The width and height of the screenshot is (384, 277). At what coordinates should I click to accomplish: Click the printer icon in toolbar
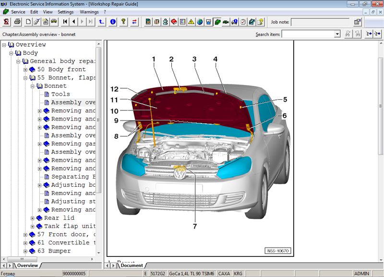[17, 22]
